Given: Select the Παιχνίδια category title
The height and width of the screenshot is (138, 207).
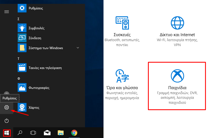Looking at the screenshot, I should point(177,88).
